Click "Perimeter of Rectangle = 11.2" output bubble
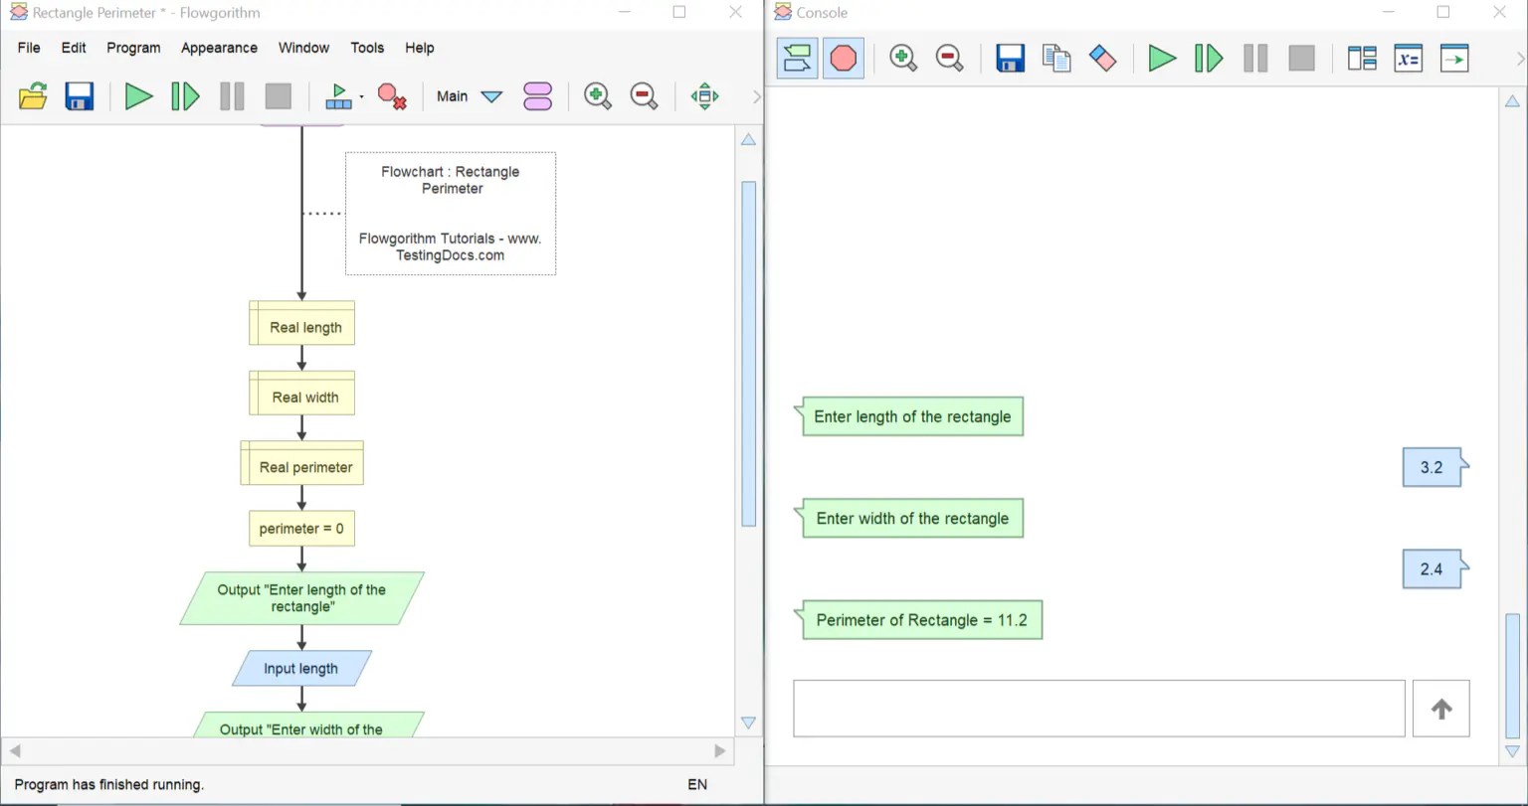 921,620
